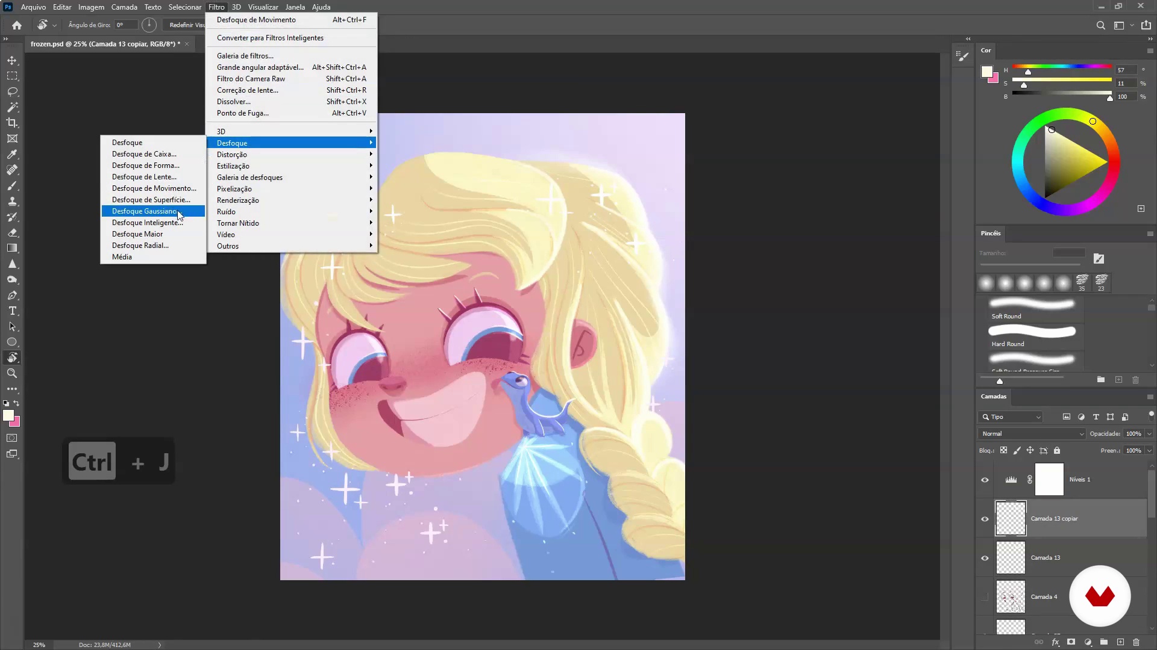
Task: Expand the Distorção submenu
Action: pos(292,155)
